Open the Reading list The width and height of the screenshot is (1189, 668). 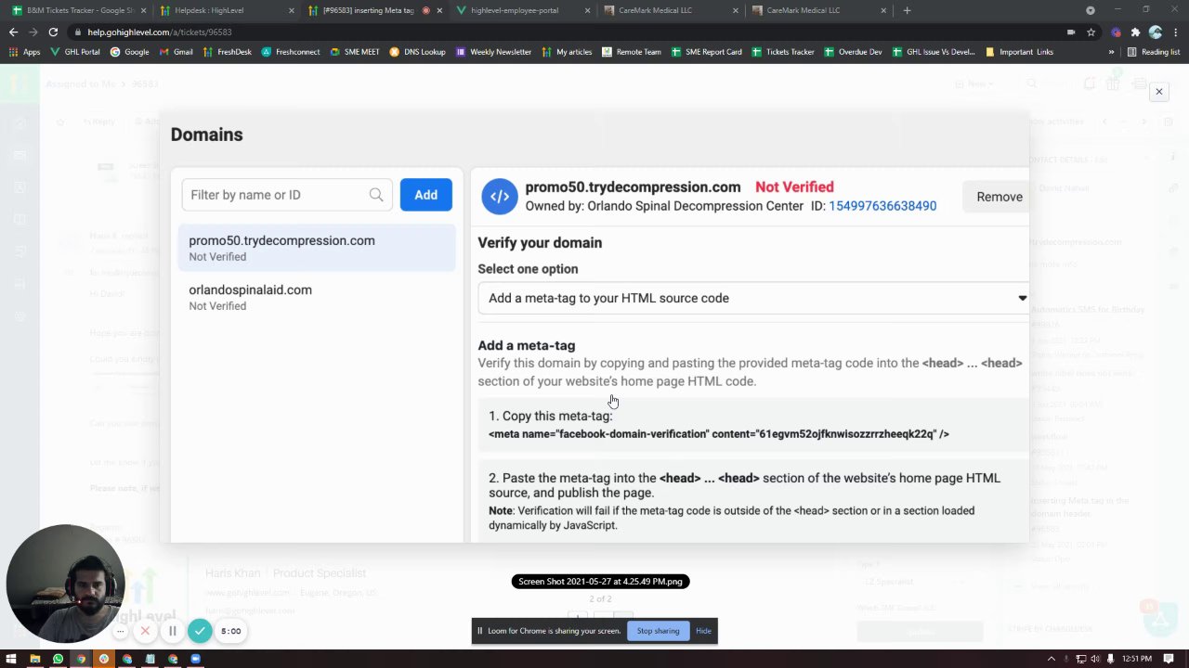tap(1153, 52)
